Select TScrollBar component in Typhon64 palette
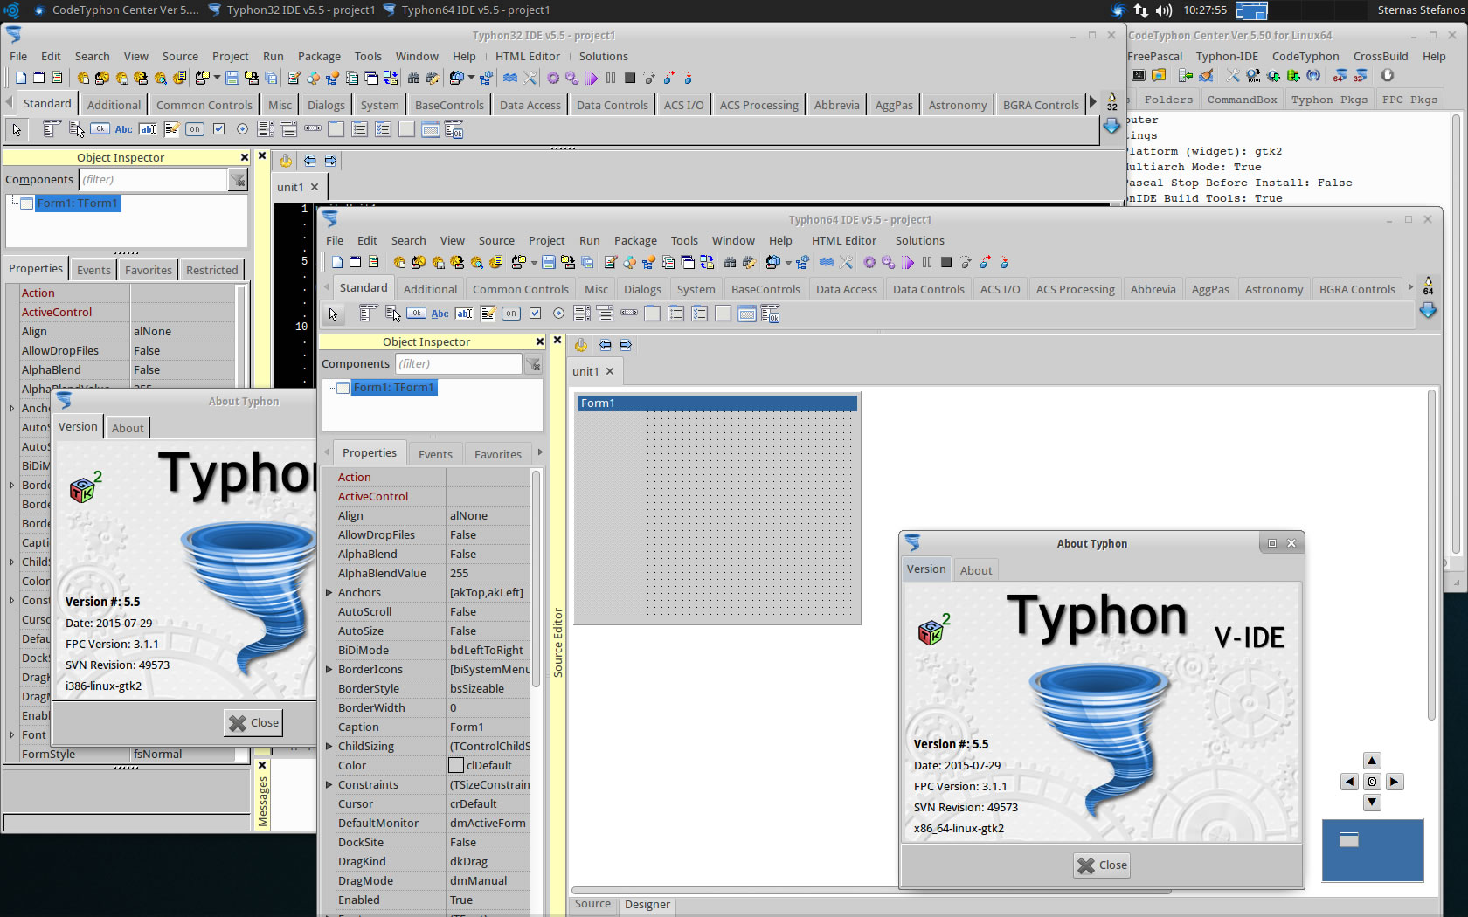 pyautogui.click(x=629, y=313)
